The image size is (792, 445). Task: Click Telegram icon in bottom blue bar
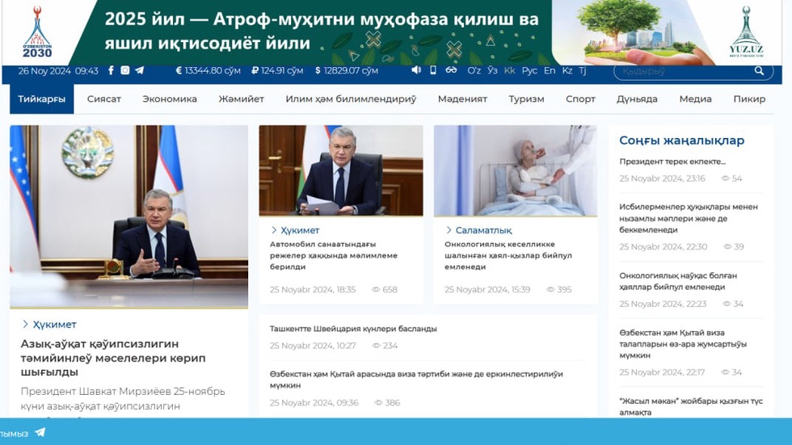tap(40, 433)
